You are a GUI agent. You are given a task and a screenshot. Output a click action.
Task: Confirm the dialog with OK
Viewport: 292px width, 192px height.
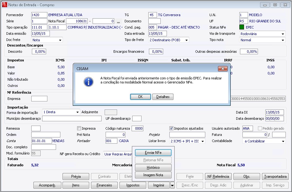[x=140, y=97]
